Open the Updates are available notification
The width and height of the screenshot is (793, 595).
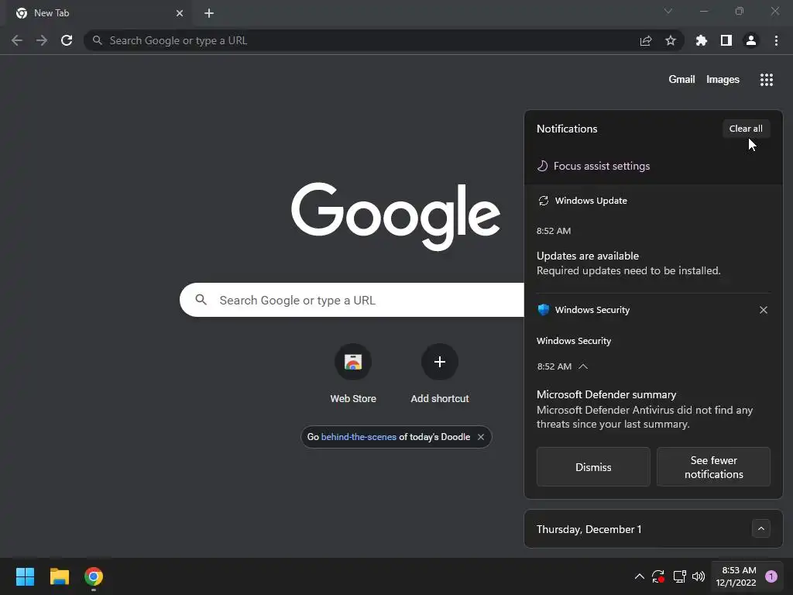(x=629, y=263)
